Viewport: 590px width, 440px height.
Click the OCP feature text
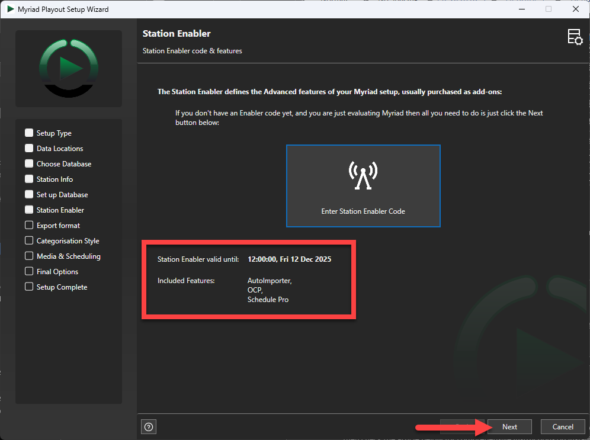click(255, 290)
